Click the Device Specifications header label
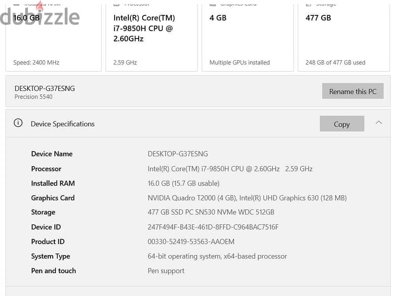The width and height of the screenshot is (399, 296). coord(63,124)
